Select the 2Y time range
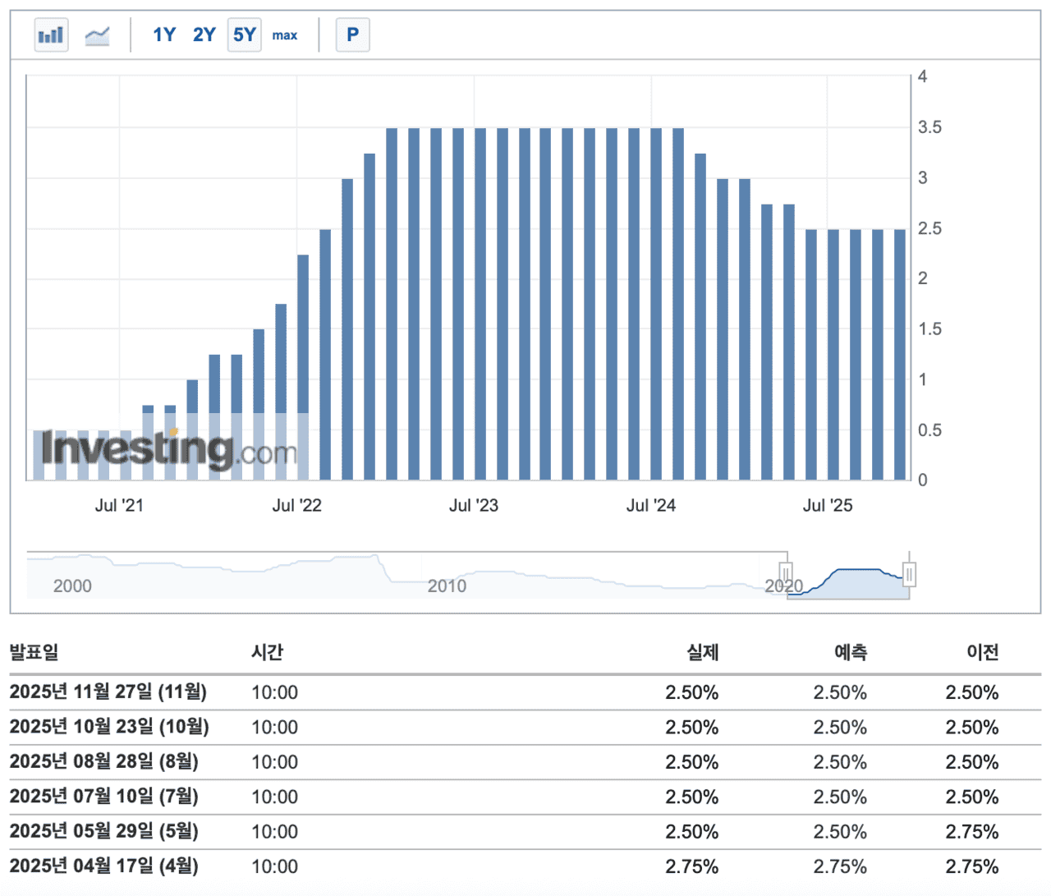The width and height of the screenshot is (1051, 896). point(204,35)
